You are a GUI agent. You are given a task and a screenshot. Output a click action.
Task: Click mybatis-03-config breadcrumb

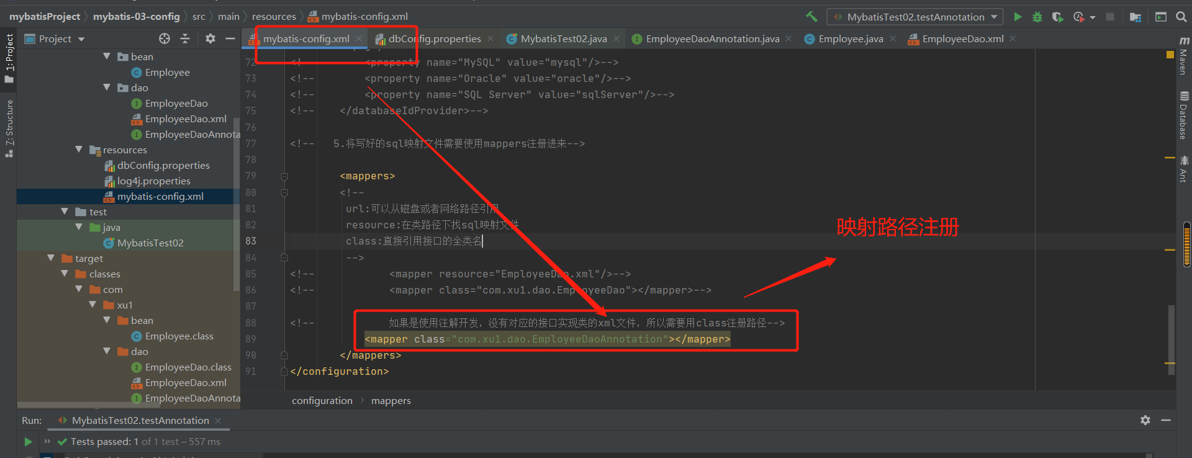(x=137, y=17)
